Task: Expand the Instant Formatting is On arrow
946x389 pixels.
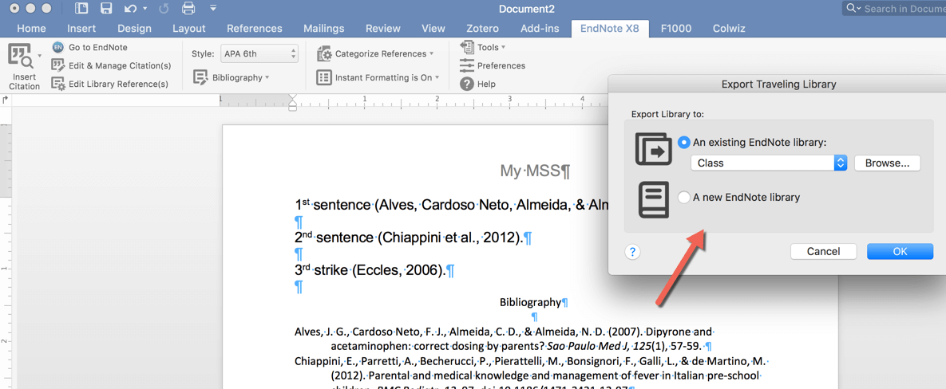Action: [x=437, y=77]
